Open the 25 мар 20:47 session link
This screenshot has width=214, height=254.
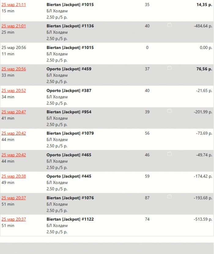14,112
